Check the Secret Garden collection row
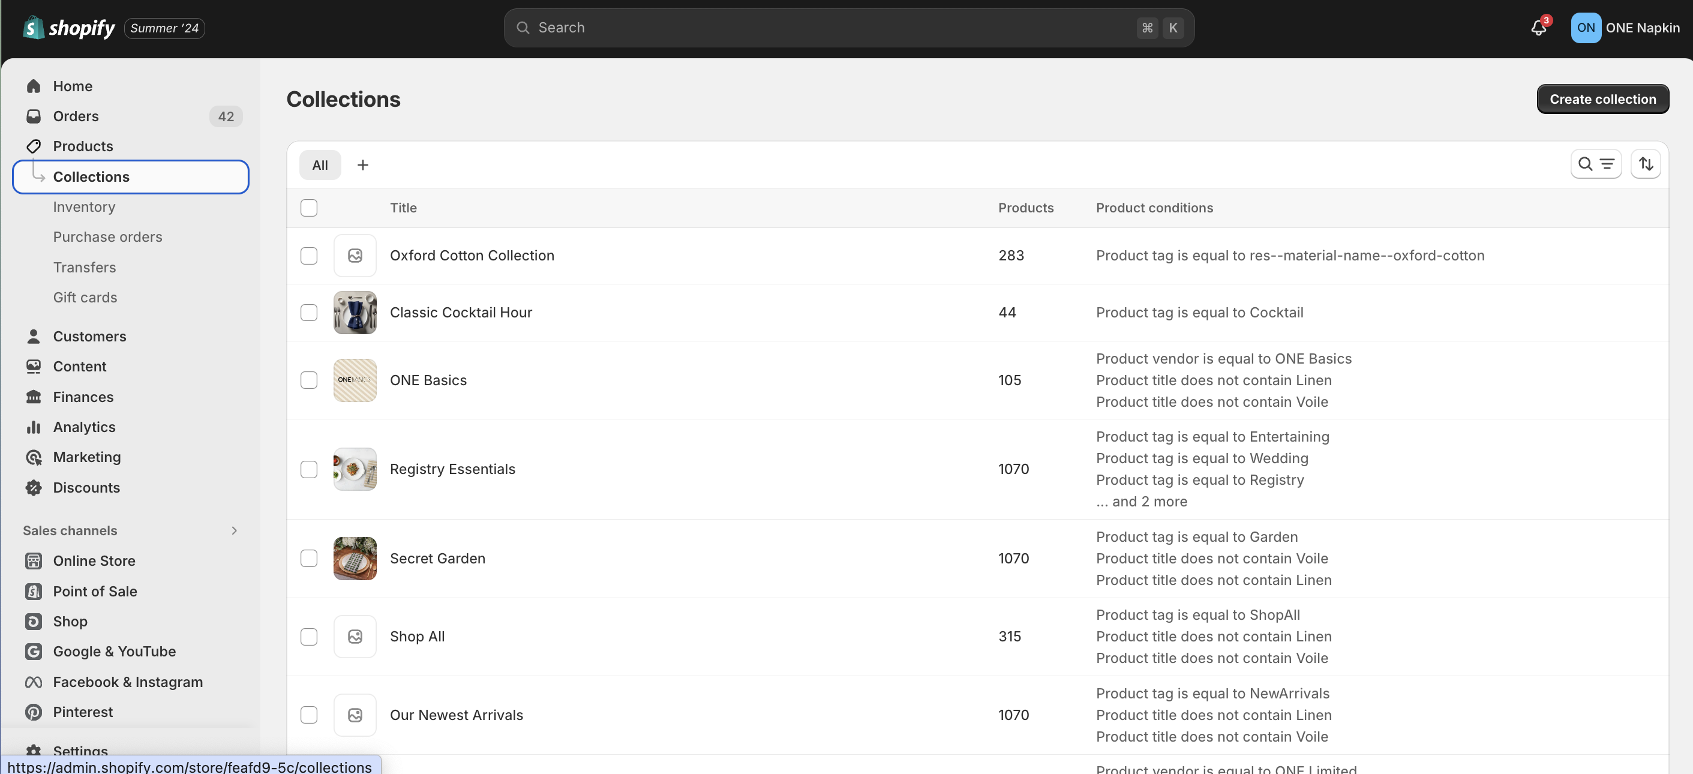Image resolution: width=1693 pixels, height=774 pixels. [x=309, y=558]
